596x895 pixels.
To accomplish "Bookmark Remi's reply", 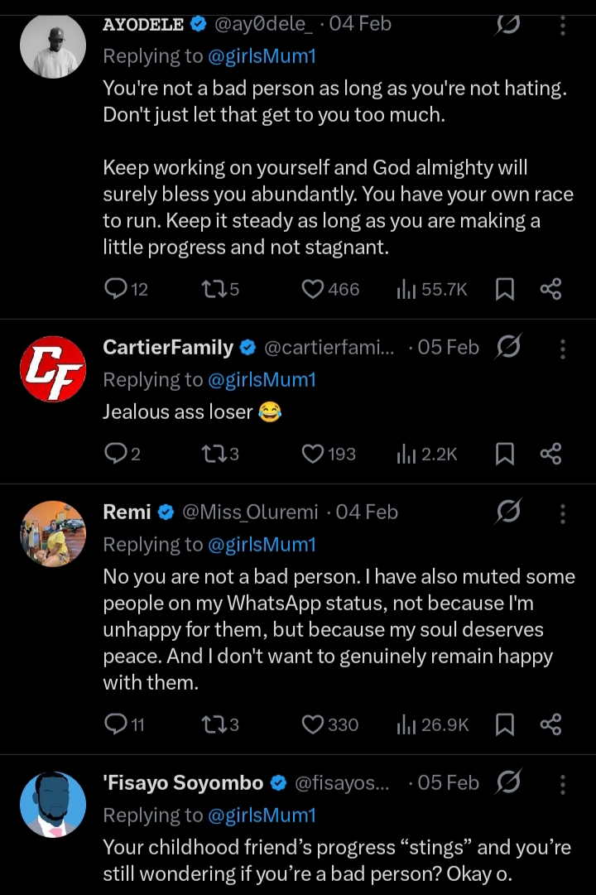I will 504,724.
